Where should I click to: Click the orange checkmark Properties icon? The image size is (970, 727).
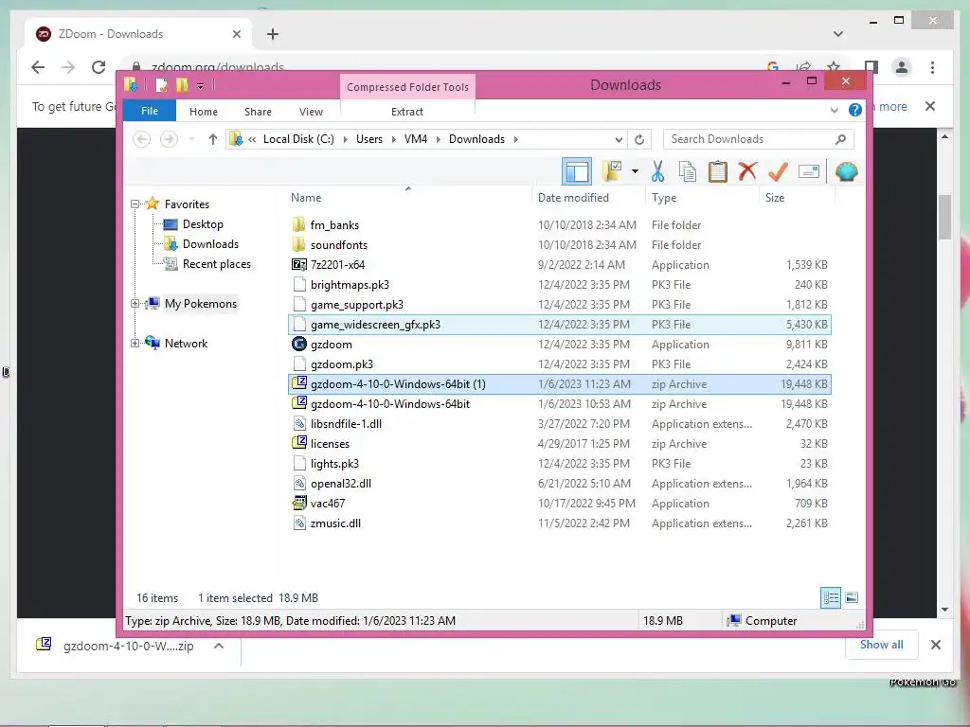pyautogui.click(x=778, y=171)
